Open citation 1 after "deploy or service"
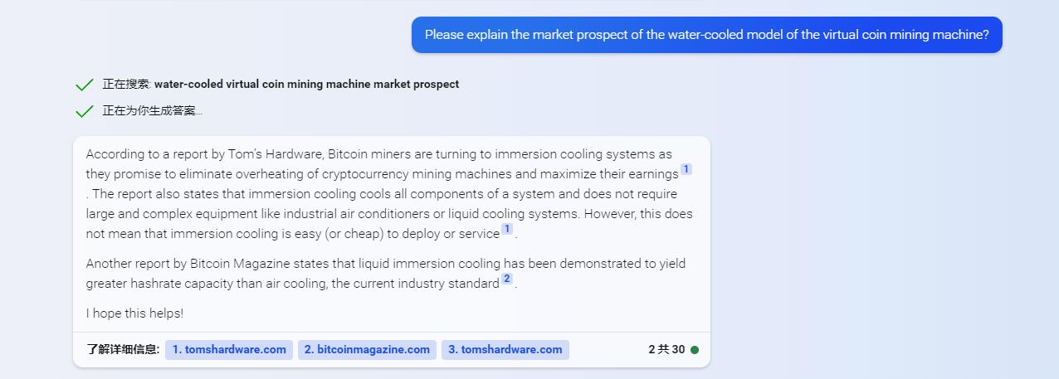The height and width of the screenshot is (379, 1059). (x=506, y=229)
